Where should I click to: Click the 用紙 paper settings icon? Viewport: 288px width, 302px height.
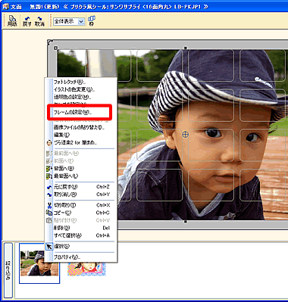pyautogui.click(x=12, y=21)
